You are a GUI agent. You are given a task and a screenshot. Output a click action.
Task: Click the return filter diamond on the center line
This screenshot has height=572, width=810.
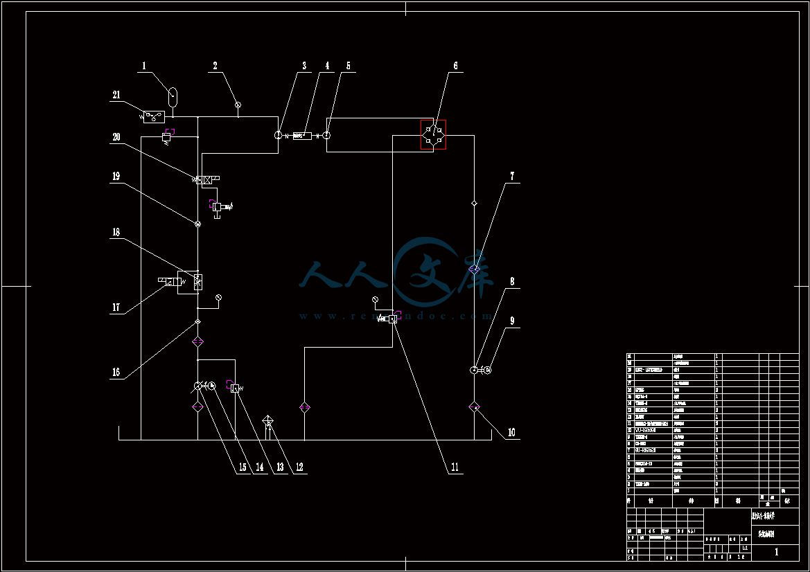pyautogui.click(x=305, y=407)
